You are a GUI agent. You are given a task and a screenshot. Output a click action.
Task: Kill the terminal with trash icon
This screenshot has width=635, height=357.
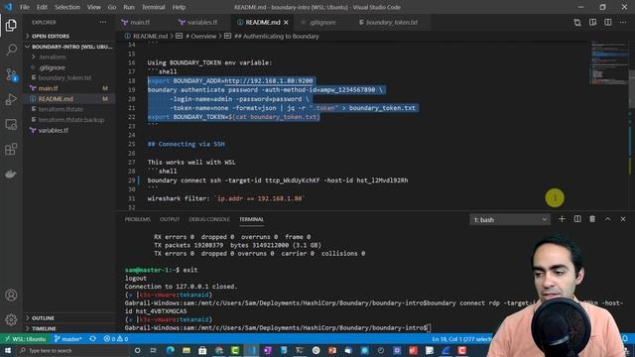[592, 219]
